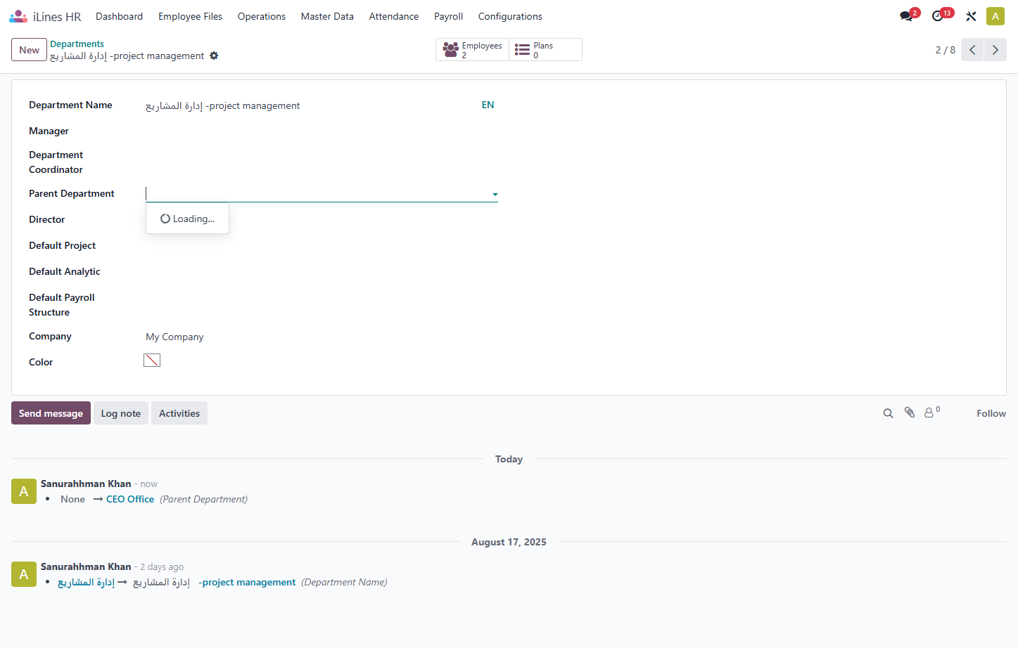This screenshot has width=1018, height=648.
Task: Show followers list icon
Action: [931, 413]
